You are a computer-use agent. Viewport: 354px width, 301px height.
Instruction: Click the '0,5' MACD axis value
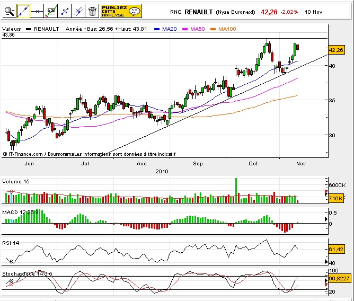coord(333,213)
